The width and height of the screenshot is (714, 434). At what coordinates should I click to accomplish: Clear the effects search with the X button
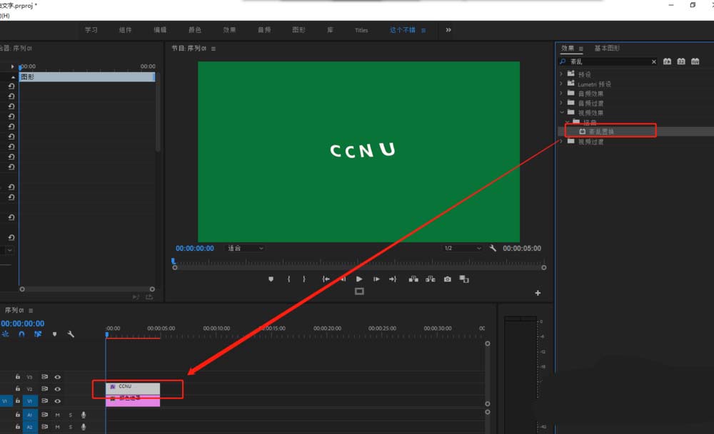pos(654,61)
